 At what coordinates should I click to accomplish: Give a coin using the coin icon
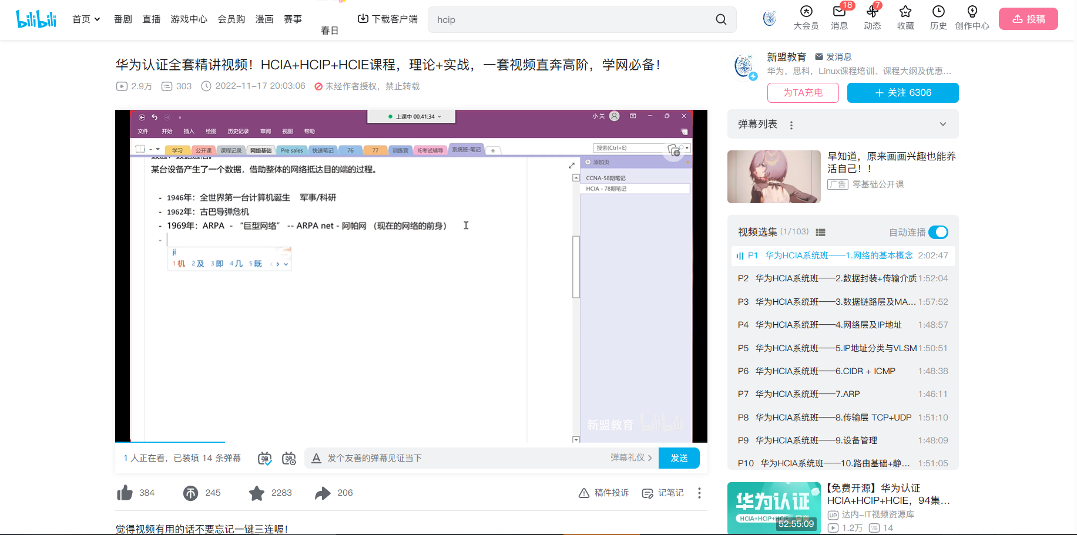coord(190,493)
